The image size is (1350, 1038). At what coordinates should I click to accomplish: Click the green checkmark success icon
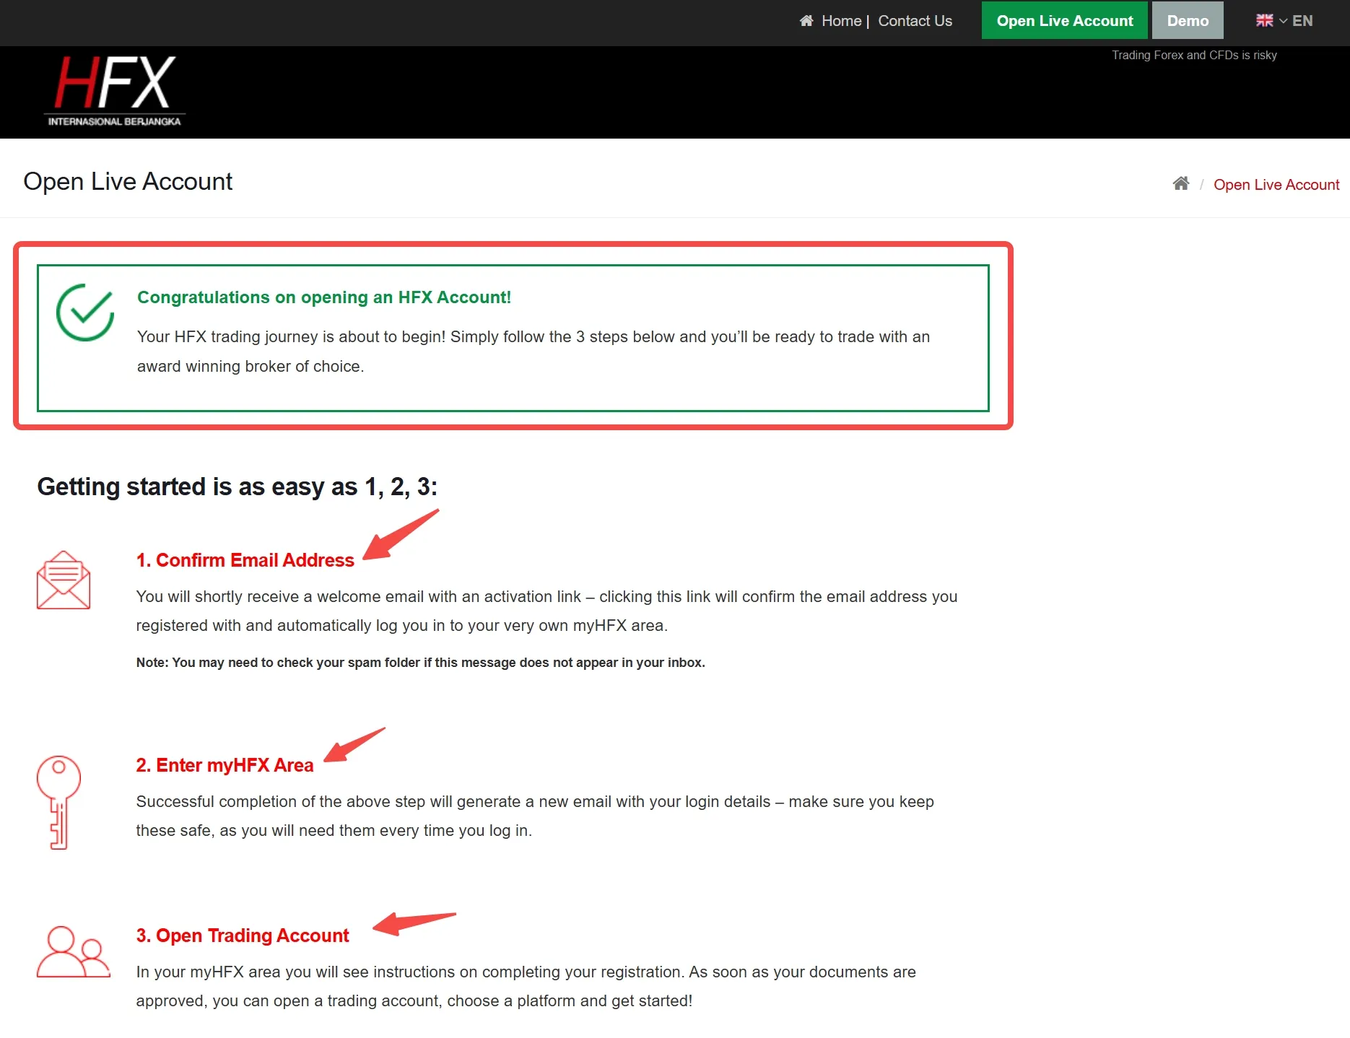[x=85, y=313]
